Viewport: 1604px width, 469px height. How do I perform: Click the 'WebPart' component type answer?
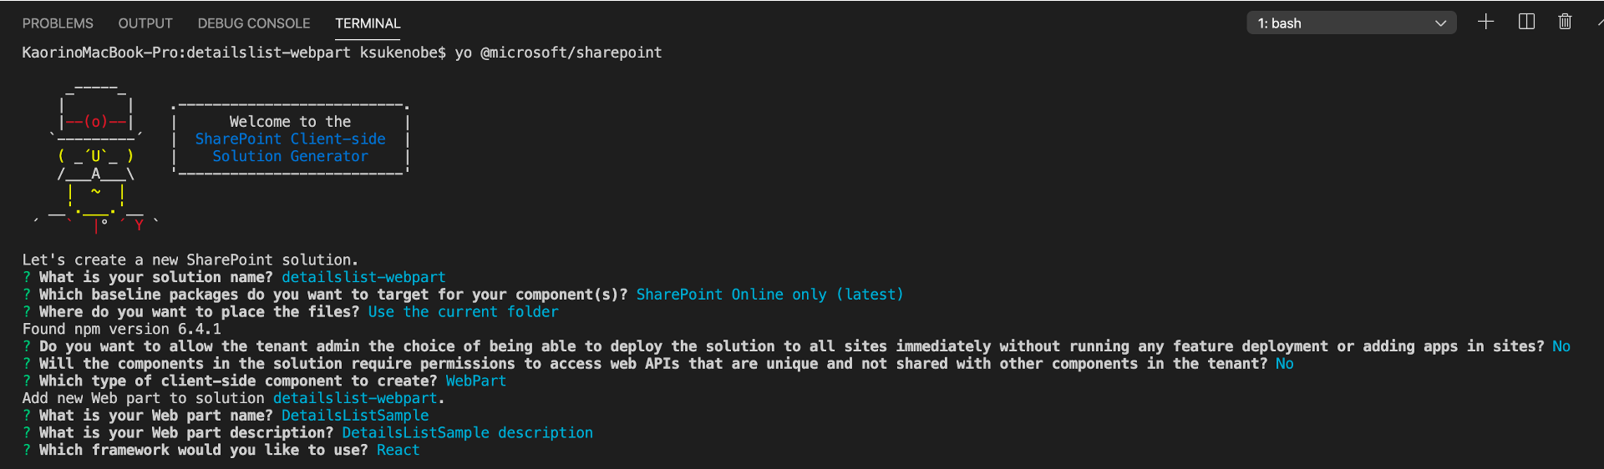tap(475, 381)
